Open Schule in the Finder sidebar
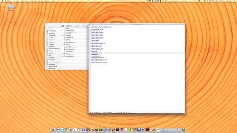This screenshot has width=237, height=133. pos(50,53)
